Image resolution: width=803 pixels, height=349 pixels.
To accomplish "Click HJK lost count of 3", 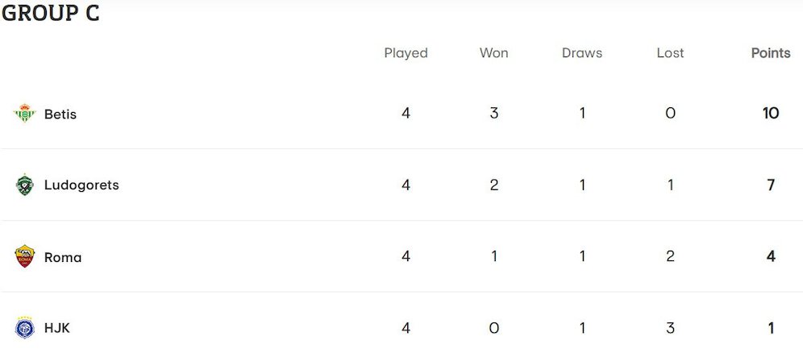I will pos(670,328).
